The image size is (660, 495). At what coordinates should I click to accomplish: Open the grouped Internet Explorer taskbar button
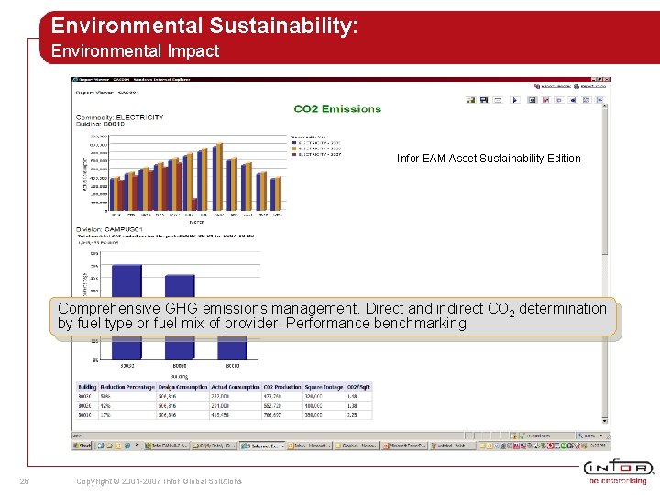(262, 445)
